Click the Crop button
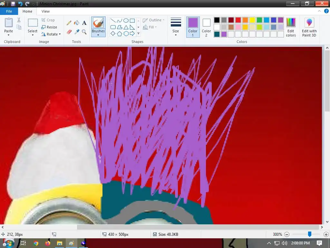 click(x=48, y=20)
